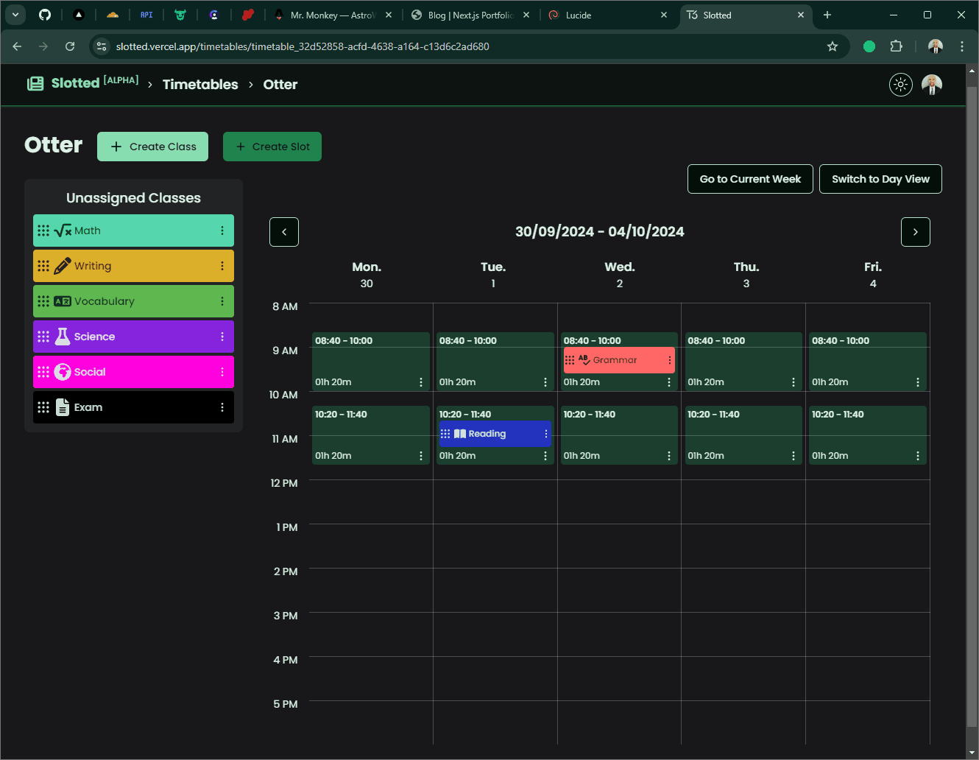
Task: Grab the drag handle of Vocabulary class
Action: tap(43, 301)
